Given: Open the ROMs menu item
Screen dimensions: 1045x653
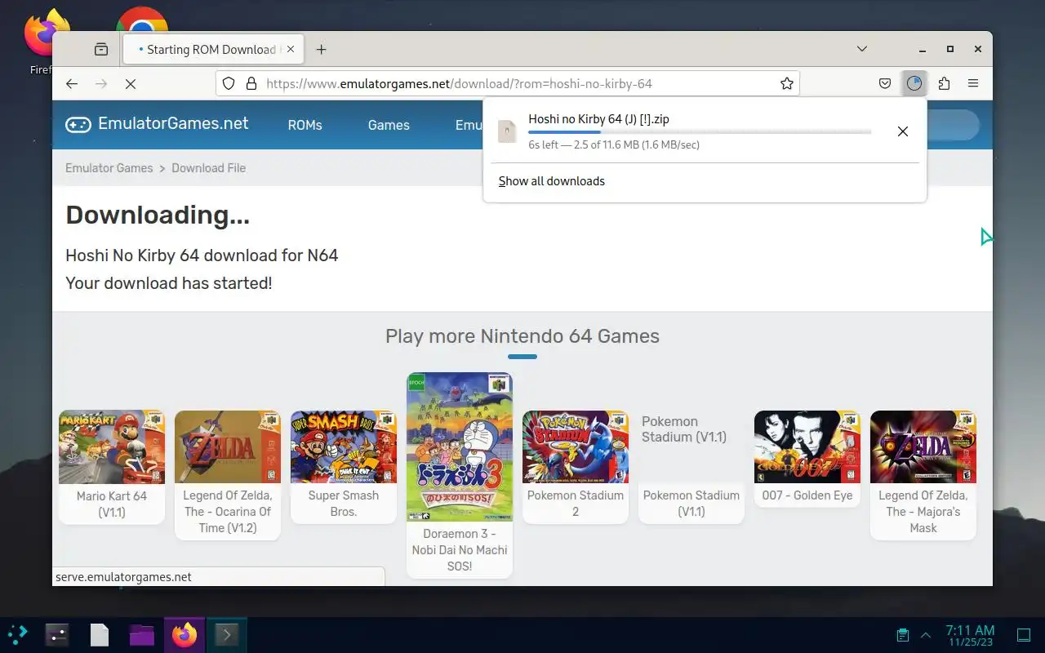Looking at the screenshot, I should [x=305, y=125].
